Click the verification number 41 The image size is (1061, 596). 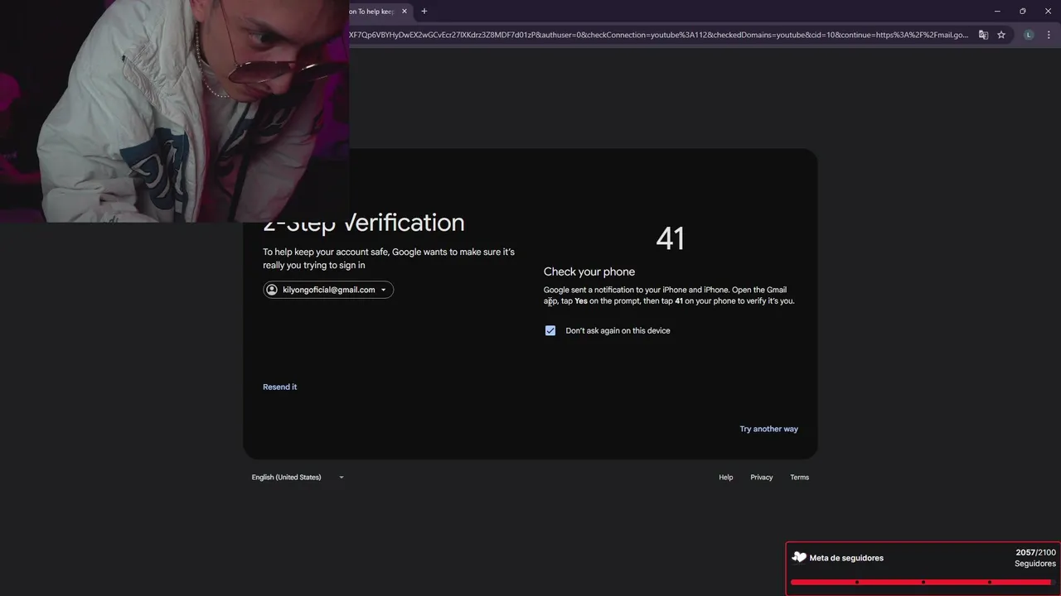(670, 239)
